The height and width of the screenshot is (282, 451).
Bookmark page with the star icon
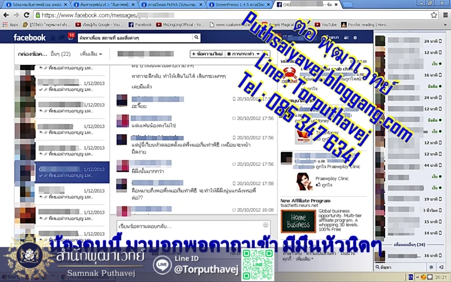[x=434, y=15]
